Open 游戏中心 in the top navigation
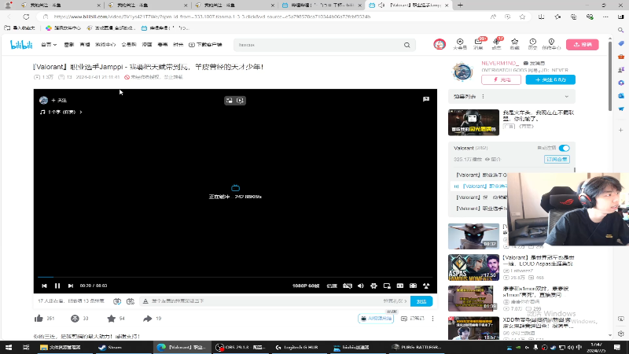Viewport: 629px width, 354px height. click(x=105, y=45)
